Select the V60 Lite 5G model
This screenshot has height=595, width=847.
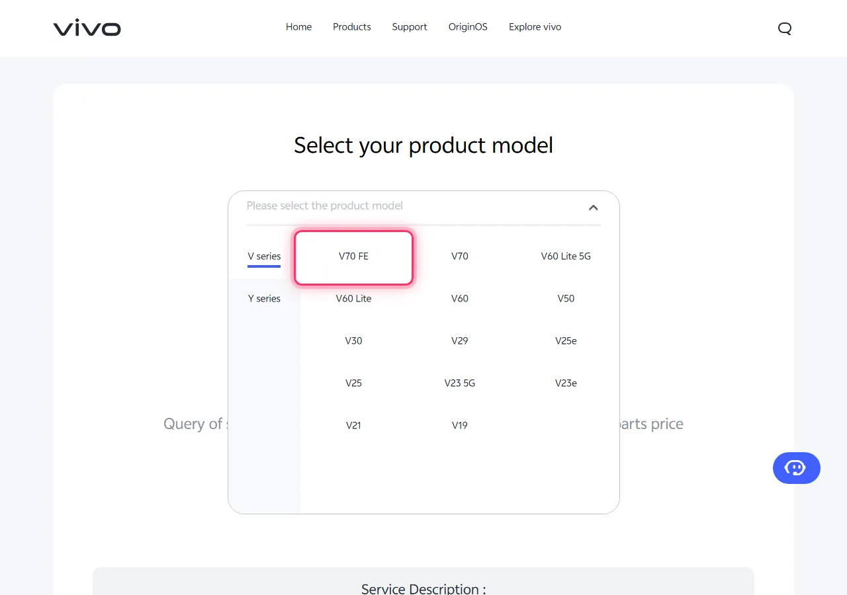(x=566, y=257)
